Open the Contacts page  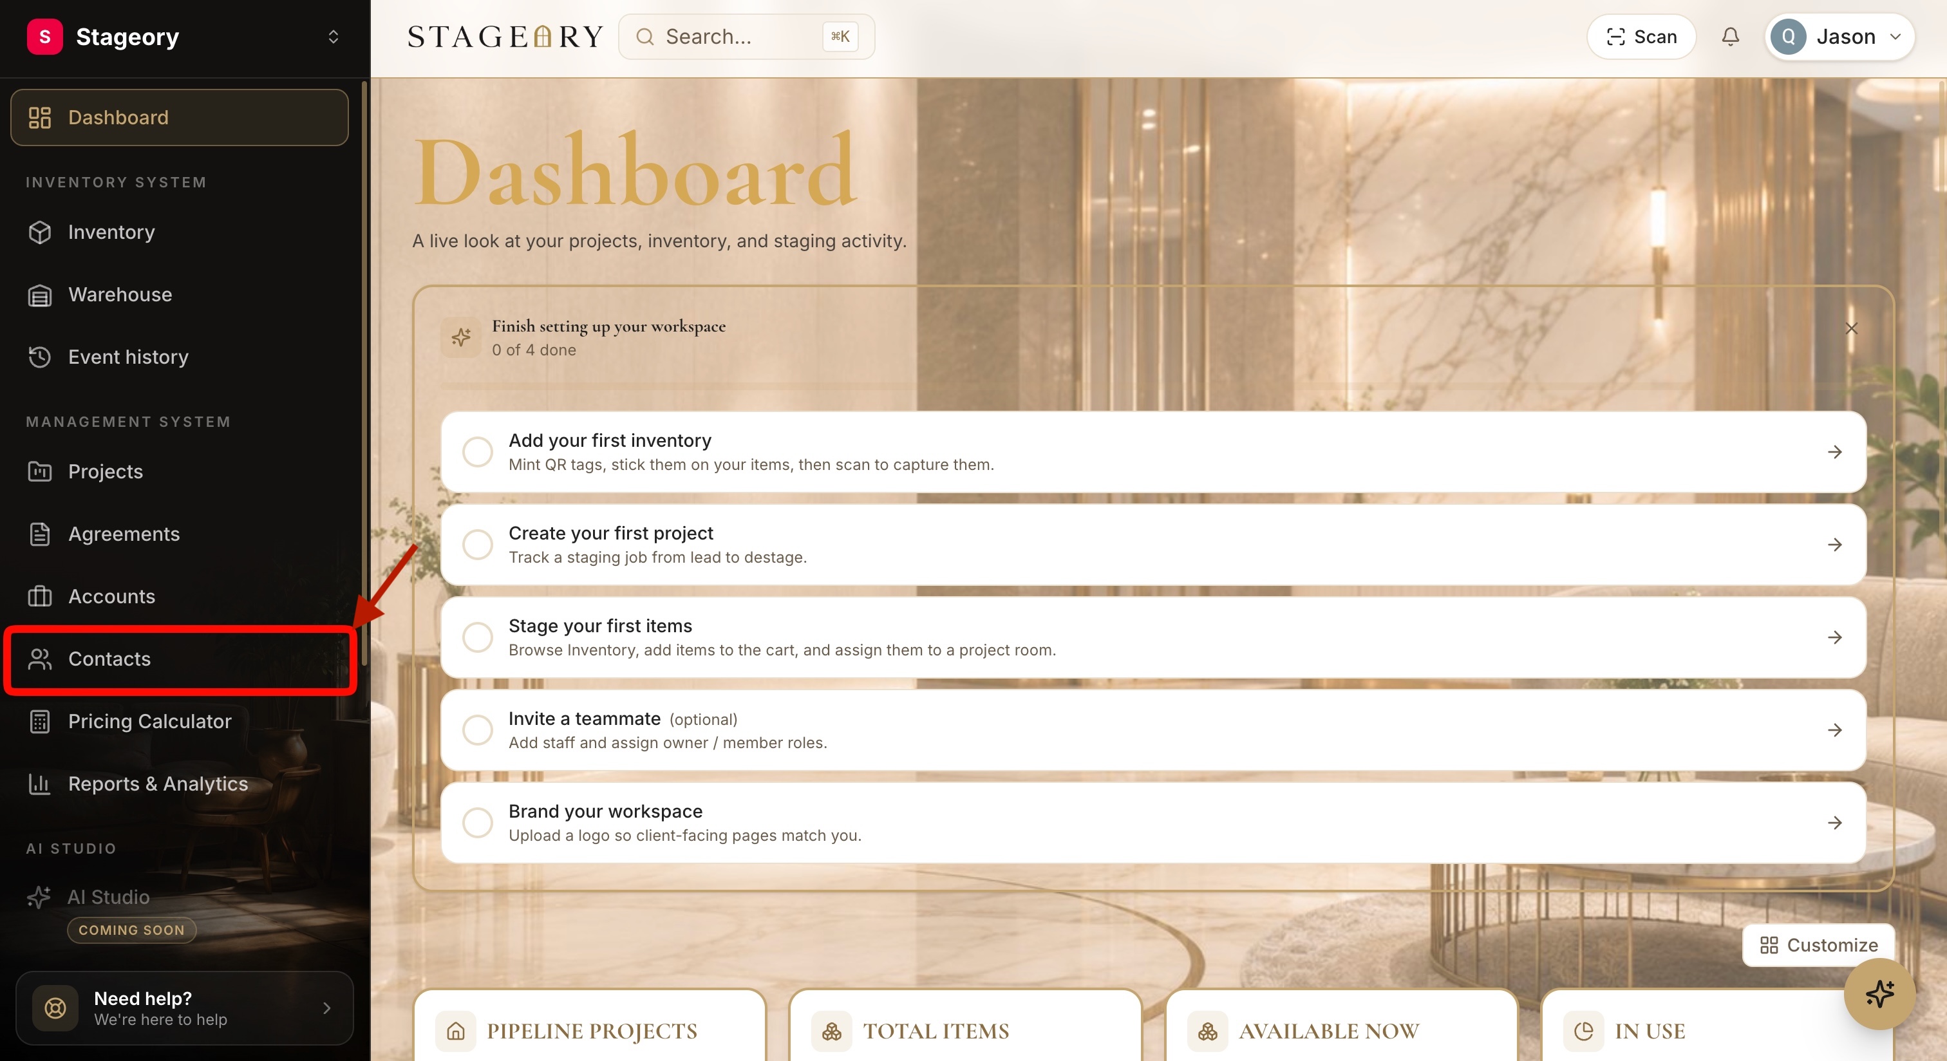tap(179, 659)
